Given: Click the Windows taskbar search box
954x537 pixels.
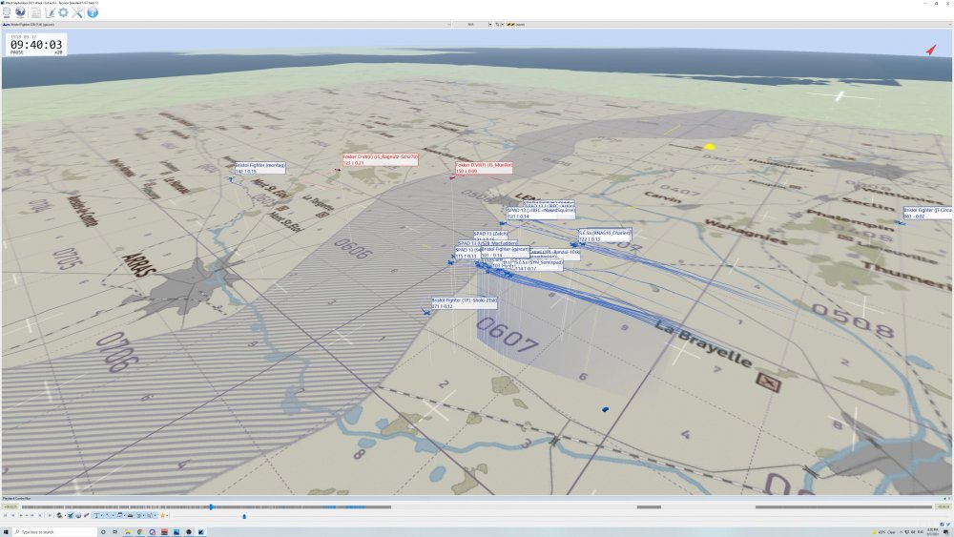Looking at the screenshot, I should (x=53, y=532).
